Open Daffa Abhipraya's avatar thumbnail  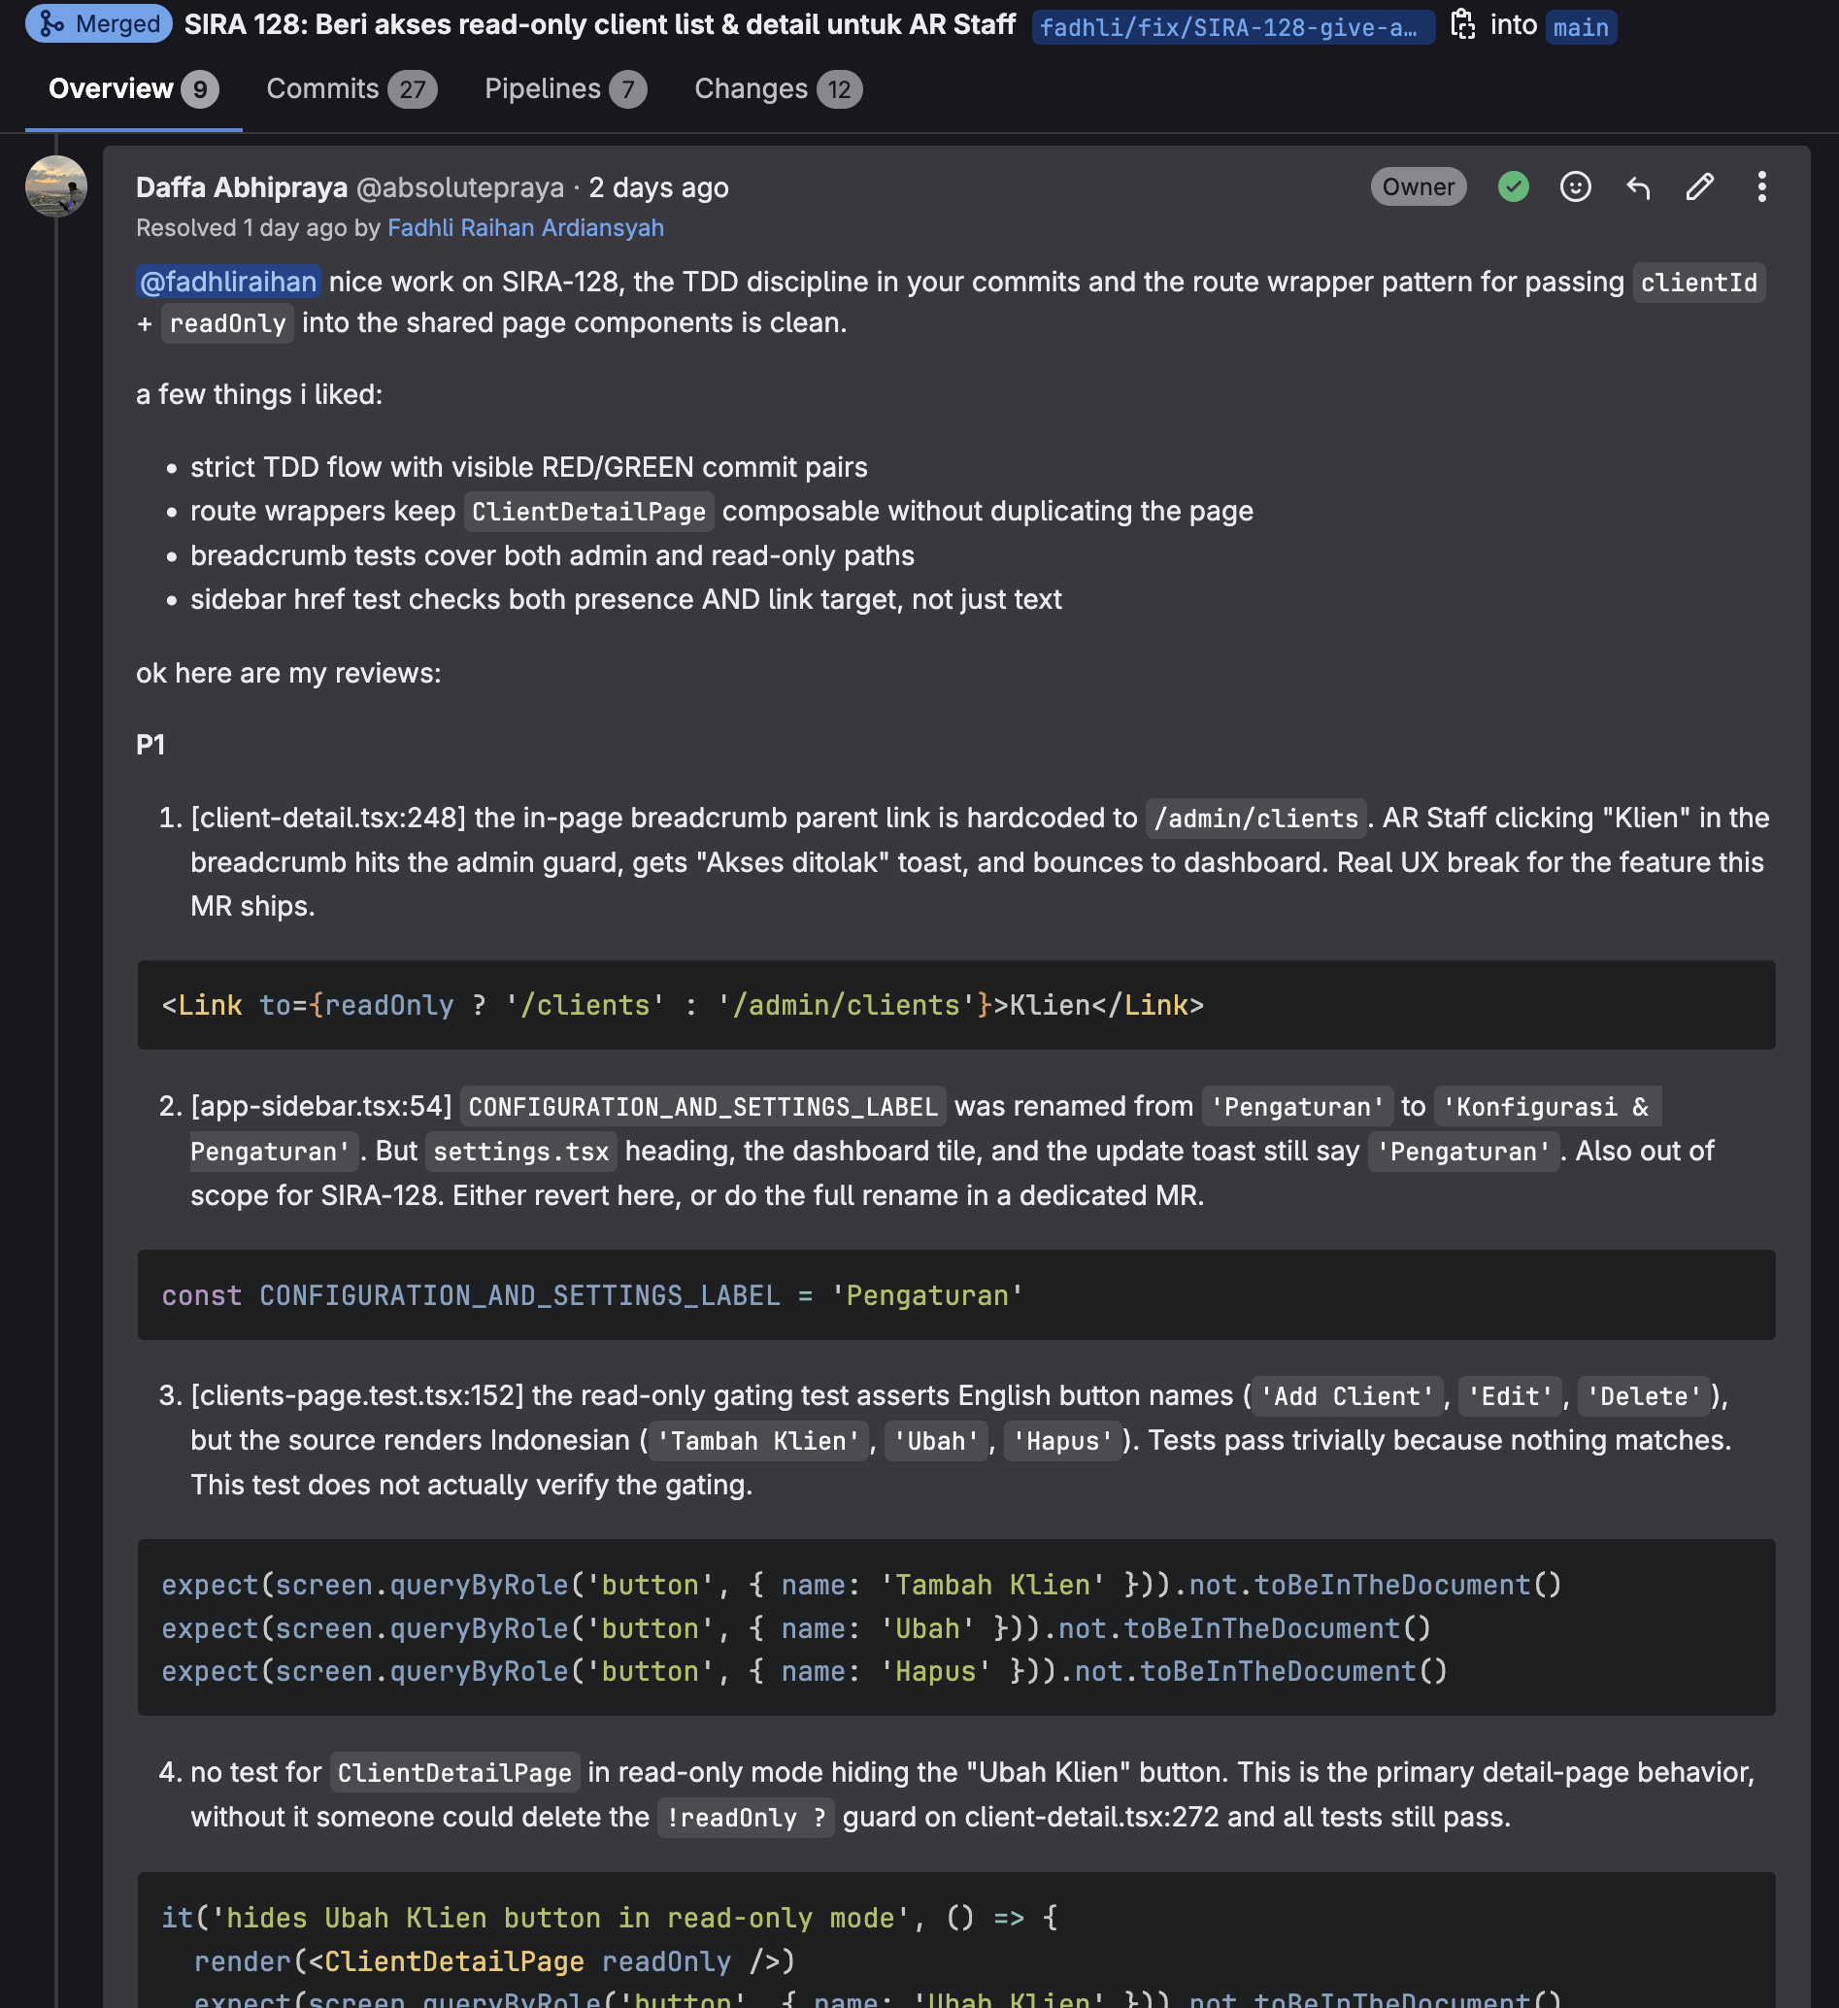point(55,186)
